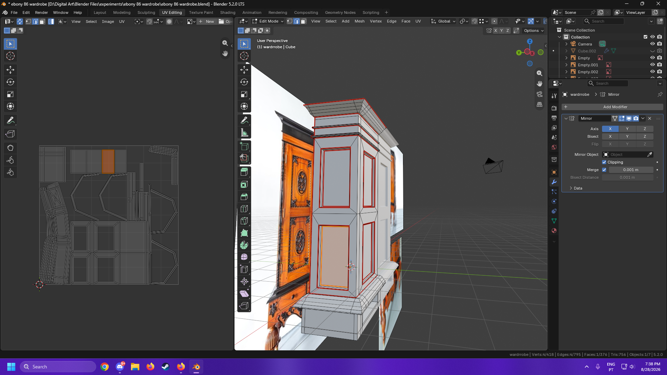Expand the Data section of Mirror modifier

[575, 188]
